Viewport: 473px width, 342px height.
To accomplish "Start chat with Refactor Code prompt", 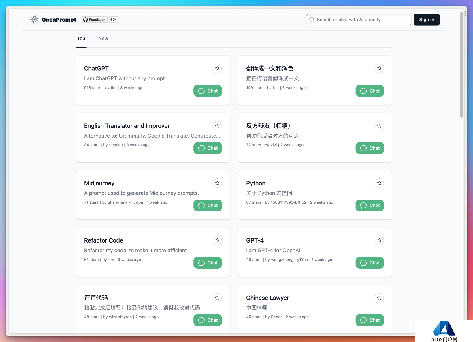I will pos(208,263).
